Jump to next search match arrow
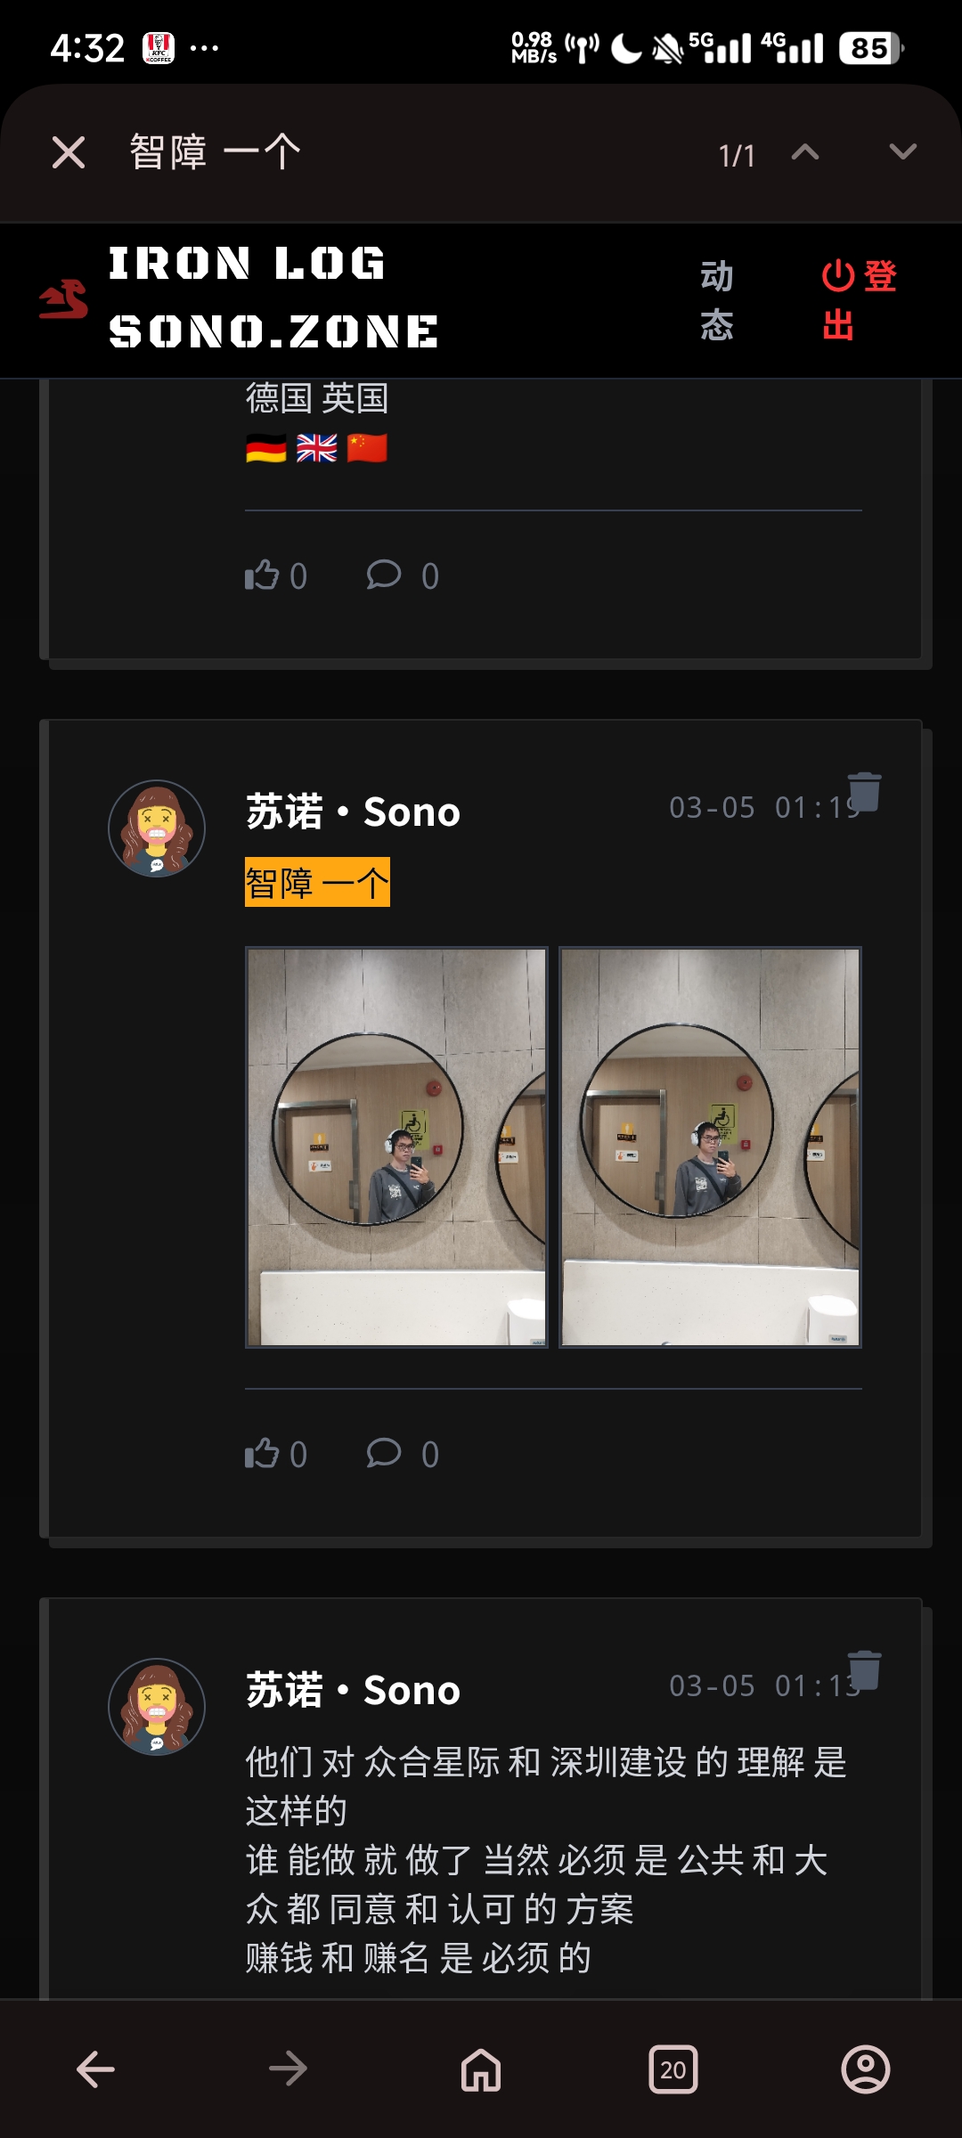 [x=903, y=152]
